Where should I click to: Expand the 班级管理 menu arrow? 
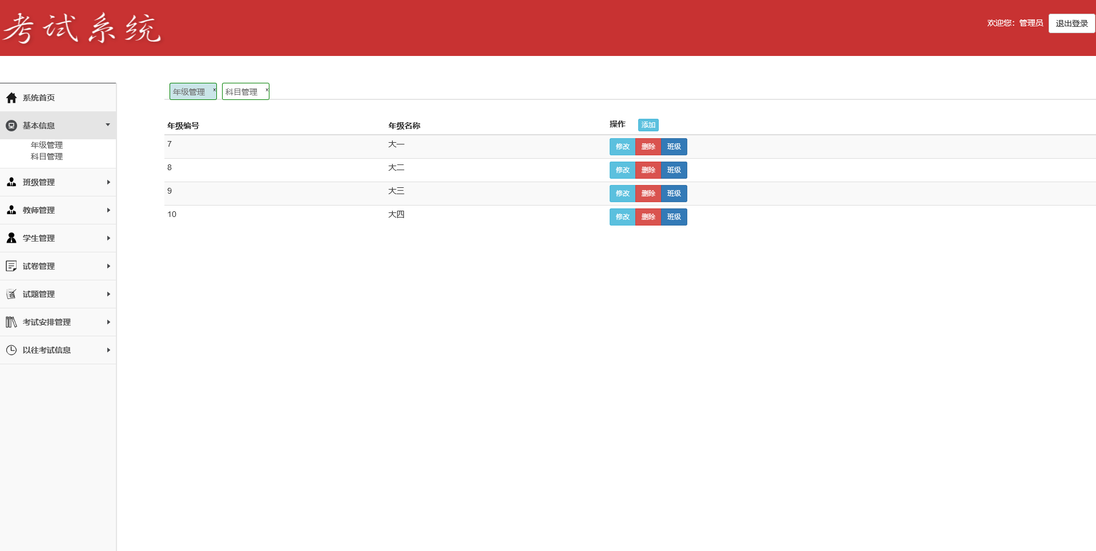point(108,182)
